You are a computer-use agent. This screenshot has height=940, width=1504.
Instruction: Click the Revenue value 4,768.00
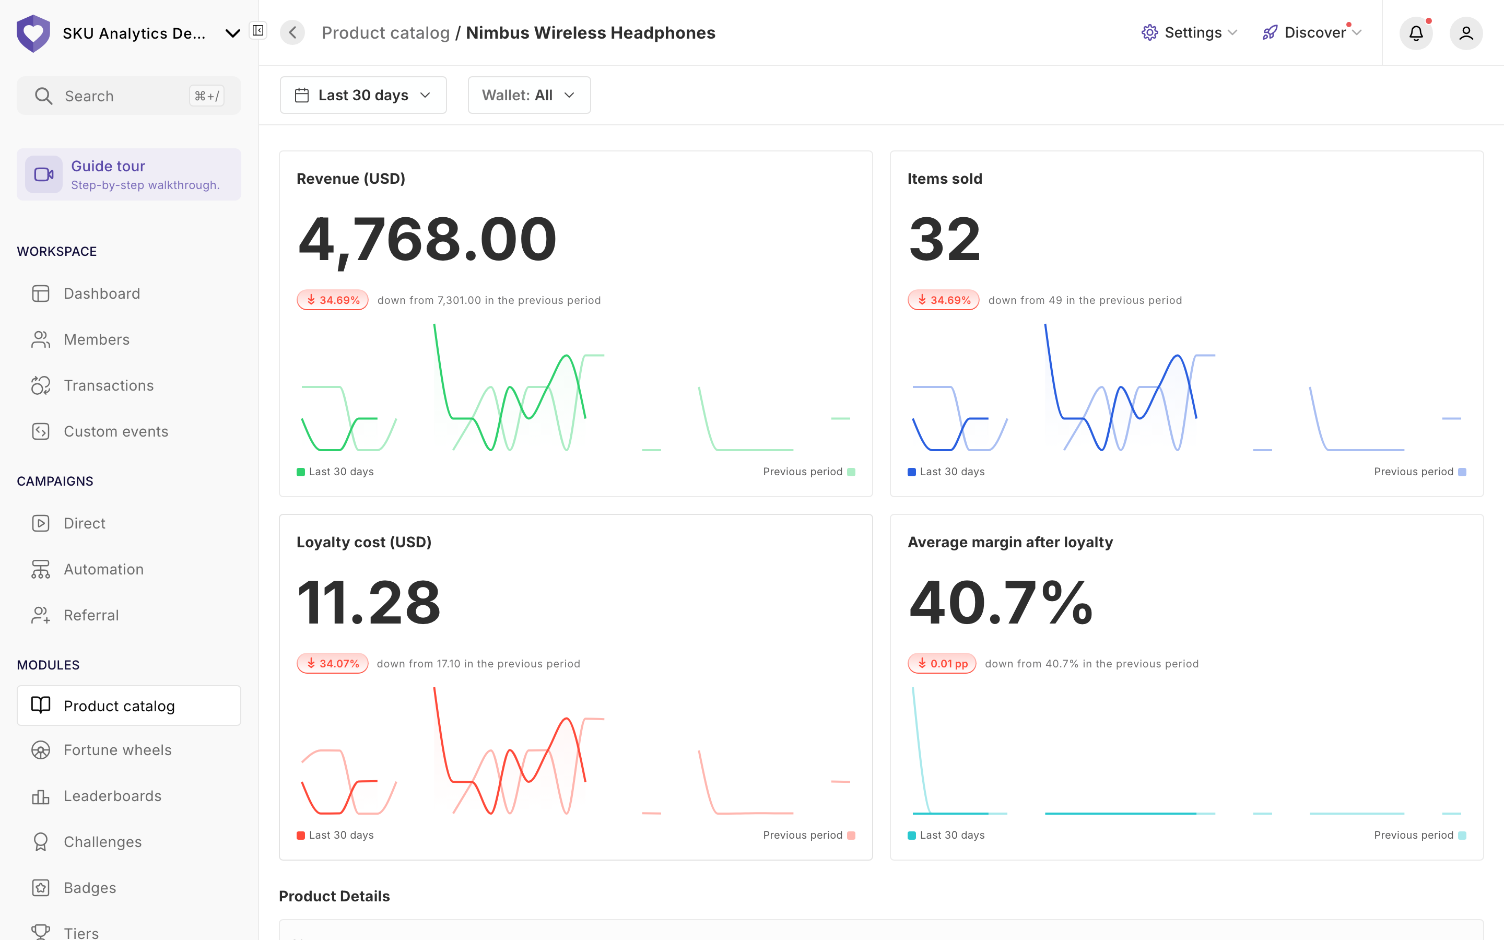(427, 240)
